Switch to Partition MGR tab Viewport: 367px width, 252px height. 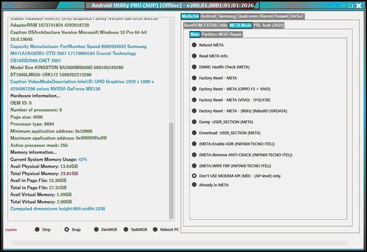click(214, 34)
